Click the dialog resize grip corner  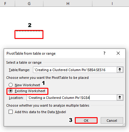(124, 124)
